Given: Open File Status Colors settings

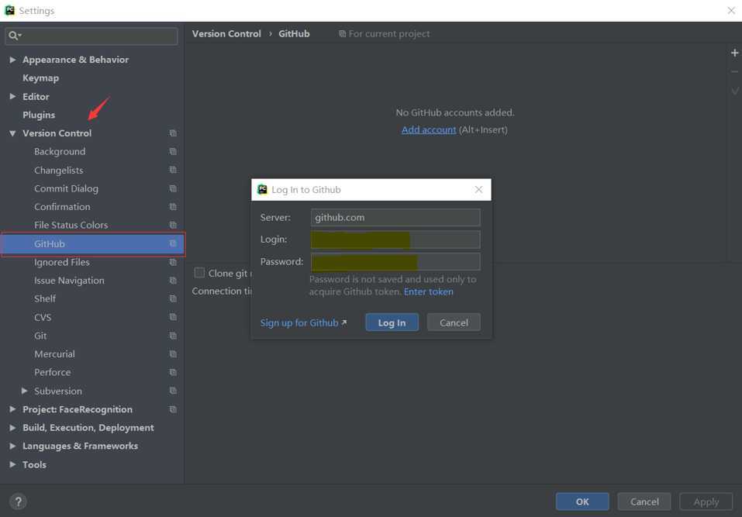Looking at the screenshot, I should click(x=71, y=225).
